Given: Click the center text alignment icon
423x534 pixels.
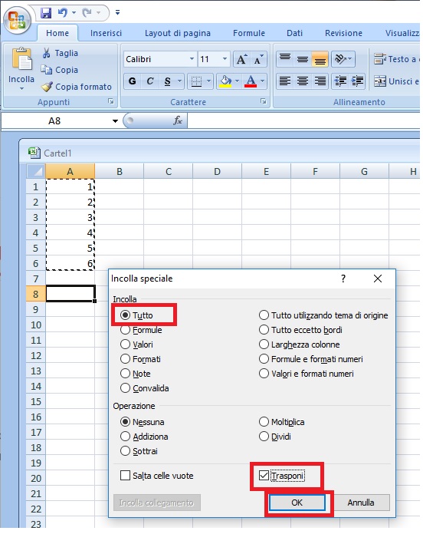Looking at the screenshot, I should 302,81.
